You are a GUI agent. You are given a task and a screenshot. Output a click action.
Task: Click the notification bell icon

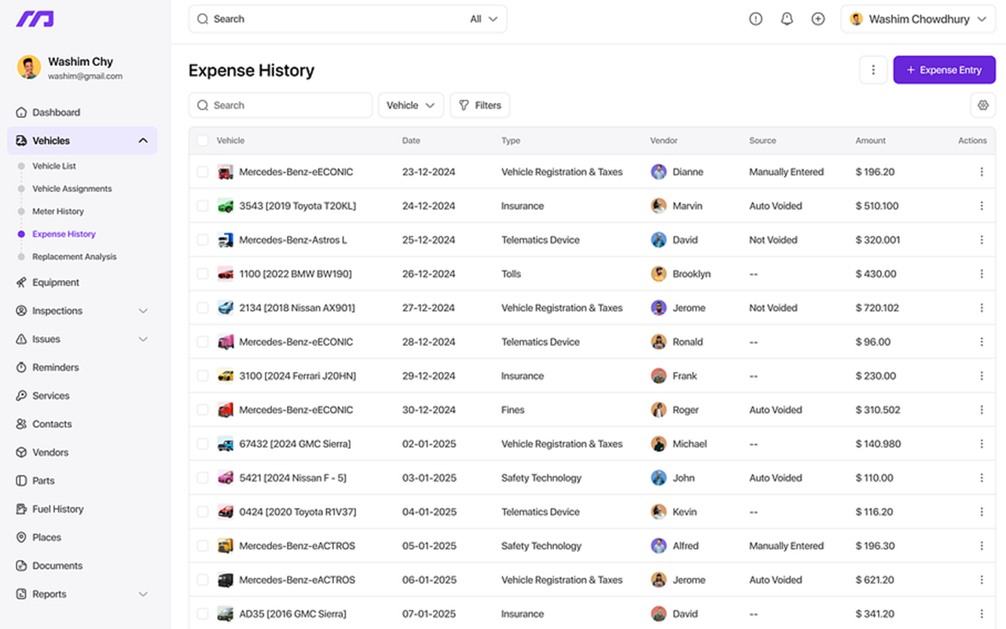point(787,19)
